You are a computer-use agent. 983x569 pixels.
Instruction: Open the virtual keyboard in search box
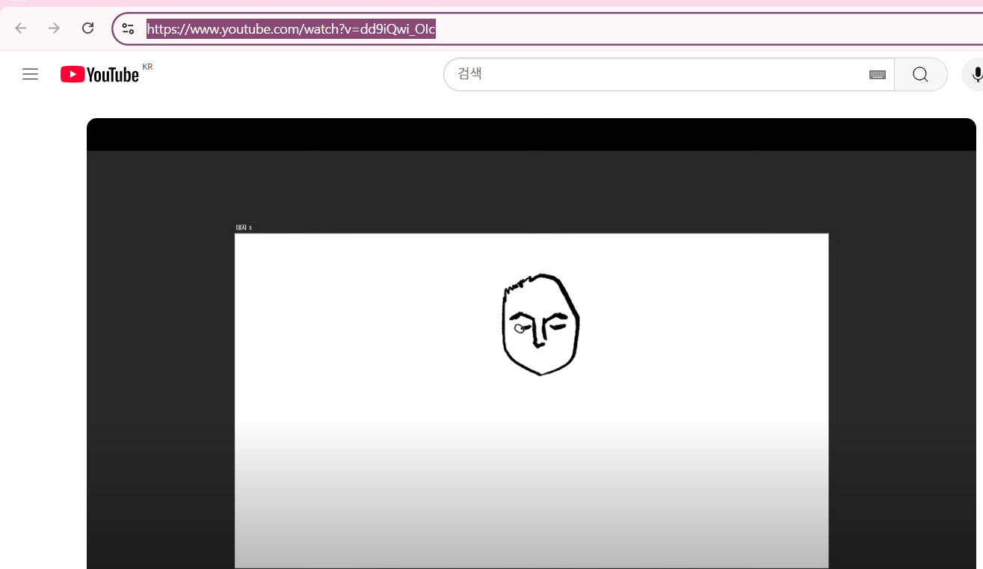coord(878,74)
